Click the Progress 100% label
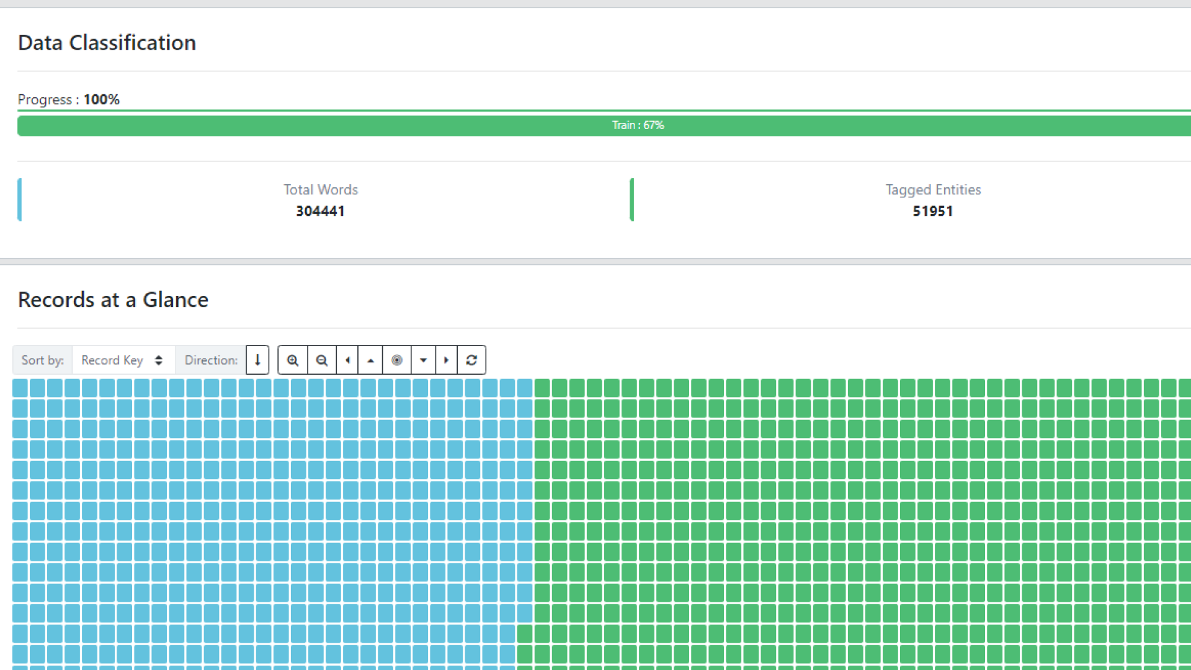The image size is (1191, 670). 68,99
